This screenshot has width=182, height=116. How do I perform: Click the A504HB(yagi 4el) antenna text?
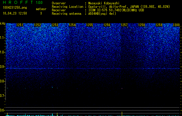coord(102,14)
